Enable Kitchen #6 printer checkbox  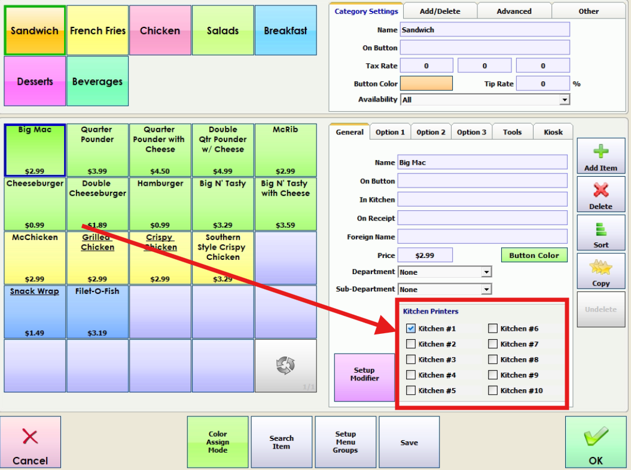click(493, 328)
